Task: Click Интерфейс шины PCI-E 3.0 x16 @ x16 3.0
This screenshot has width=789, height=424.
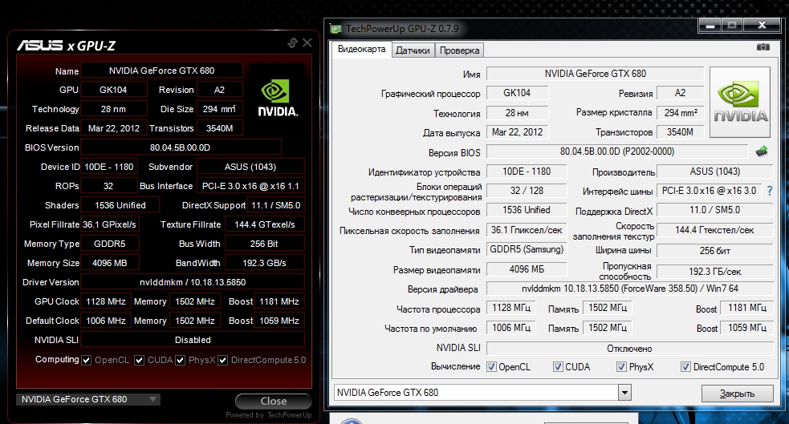Action: (710, 191)
